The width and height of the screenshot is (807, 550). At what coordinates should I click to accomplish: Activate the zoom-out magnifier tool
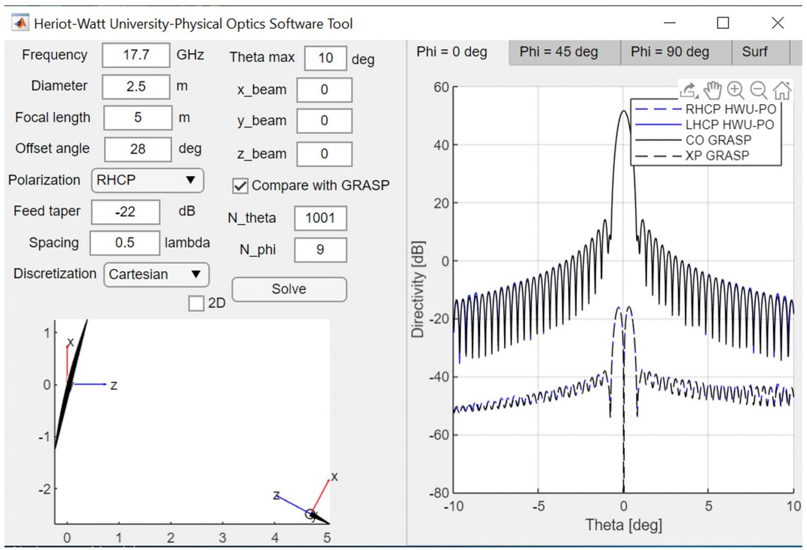pyautogui.click(x=758, y=90)
